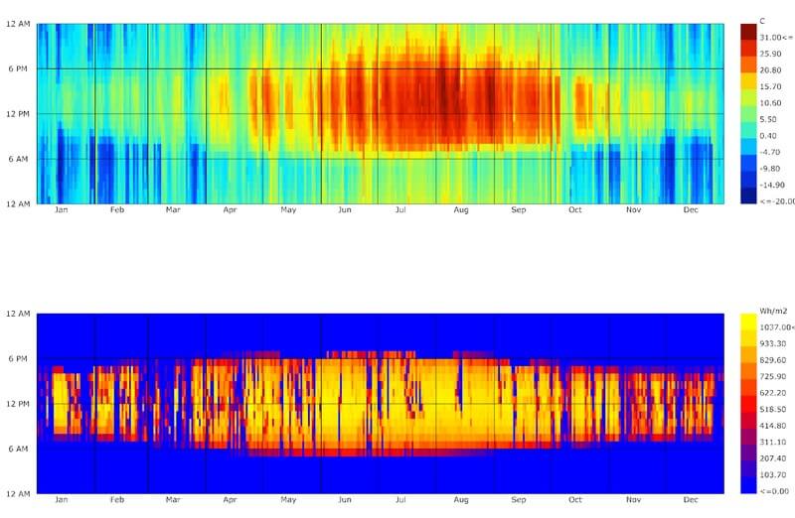Click the Oct label under the radiation heatmap

tap(575, 500)
